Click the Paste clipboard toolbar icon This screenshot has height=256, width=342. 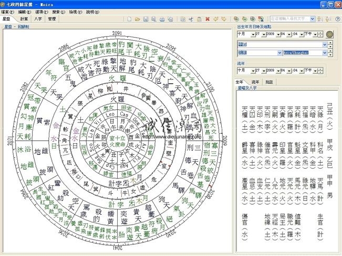click(199, 19)
